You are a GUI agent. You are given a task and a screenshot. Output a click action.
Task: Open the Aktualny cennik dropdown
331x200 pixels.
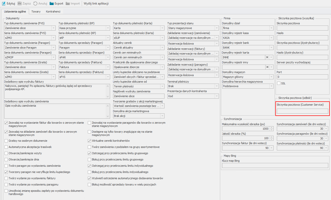tap(162, 48)
